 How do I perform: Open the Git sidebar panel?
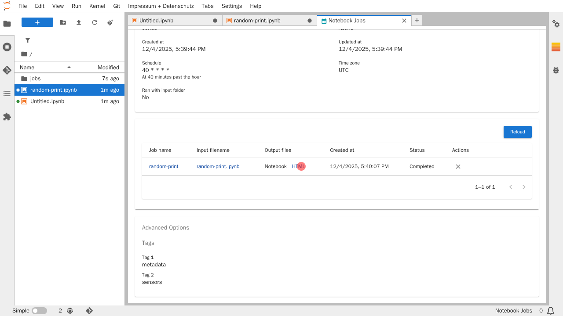coord(7,70)
